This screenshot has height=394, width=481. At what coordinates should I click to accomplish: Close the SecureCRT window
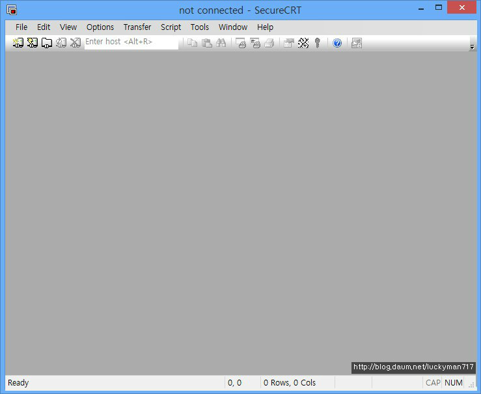point(461,8)
